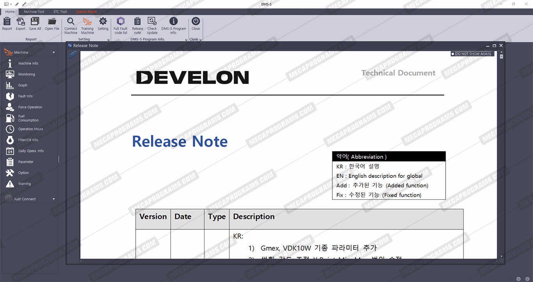The image size is (533, 282).
Task: Save everything with Save All
Action: tap(35, 23)
